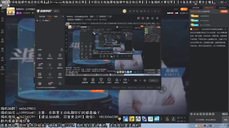The width and height of the screenshot is (229, 128).
Task: Toggle the preview eye icon beside the settings gear
Action: click(x=140, y=80)
